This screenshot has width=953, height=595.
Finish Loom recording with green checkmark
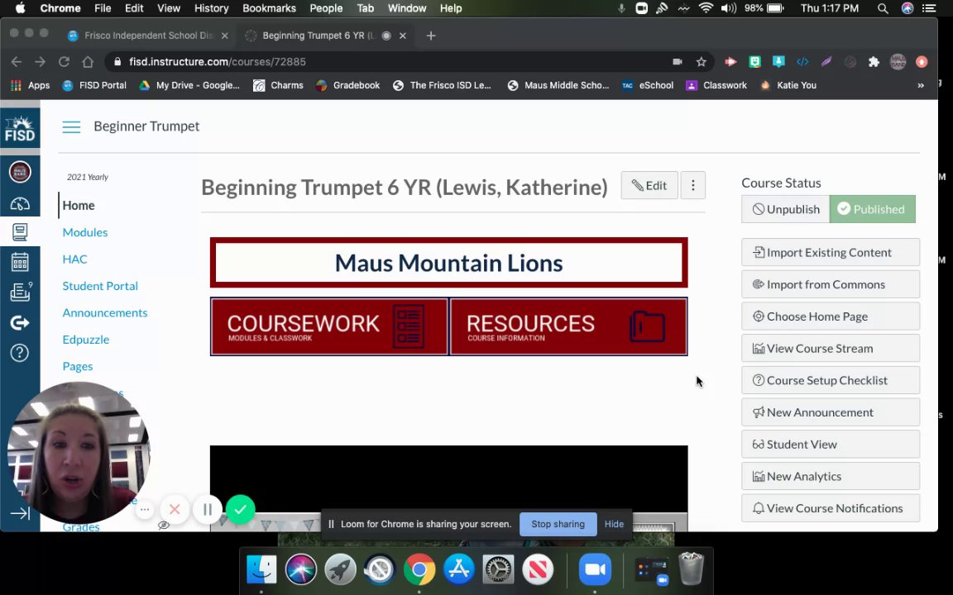pos(240,509)
